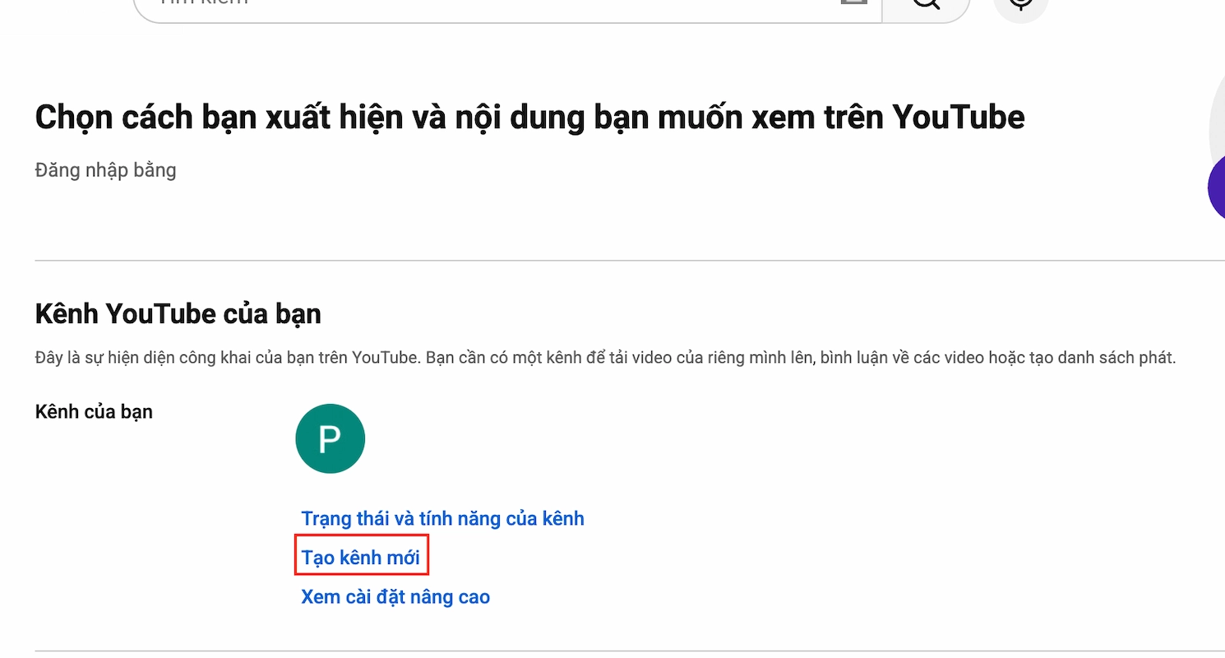Open the 'Tạo kênh mới' link

pyautogui.click(x=361, y=558)
